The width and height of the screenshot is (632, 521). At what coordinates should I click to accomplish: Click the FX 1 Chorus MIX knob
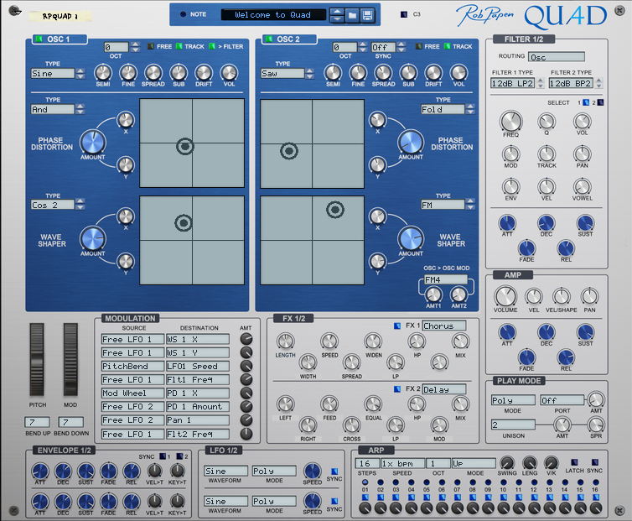click(460, 341)
